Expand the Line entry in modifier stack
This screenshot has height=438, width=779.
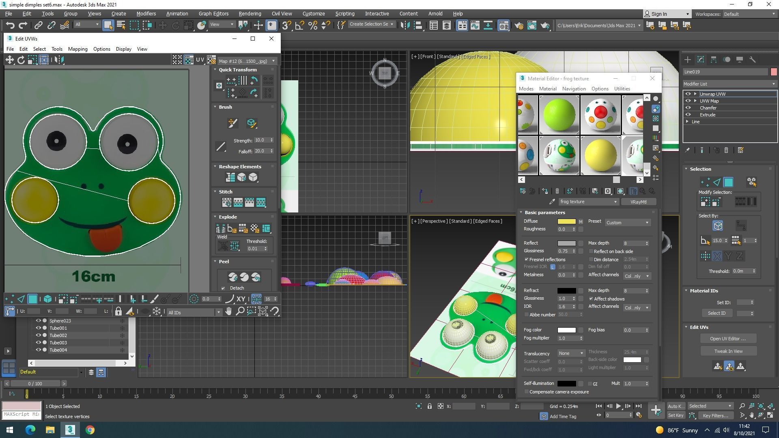687,122
